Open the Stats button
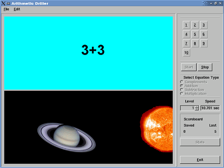Screen dimensions: 224x168 pyautogui.click(x=200, y=142)
